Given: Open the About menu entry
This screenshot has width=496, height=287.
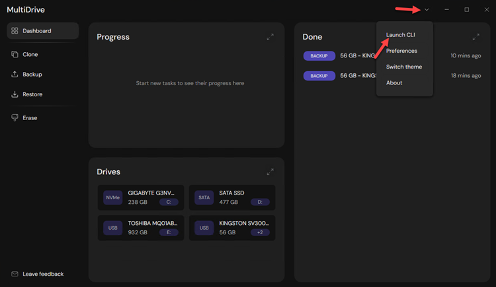Looking at the screenshot, I should point(393,82).
